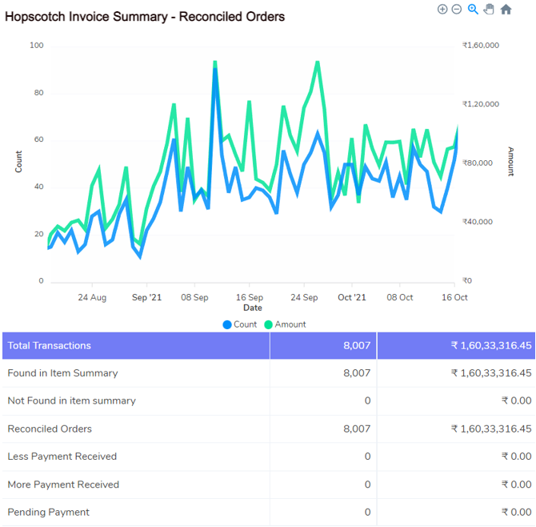Click the ₹1,60,000 amount axis label
The image size is (536, 527).
(481, 45)
